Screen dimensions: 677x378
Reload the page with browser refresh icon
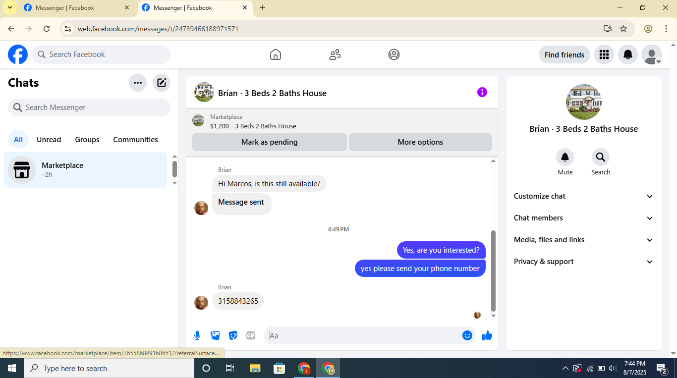click(x=47, y=29)
